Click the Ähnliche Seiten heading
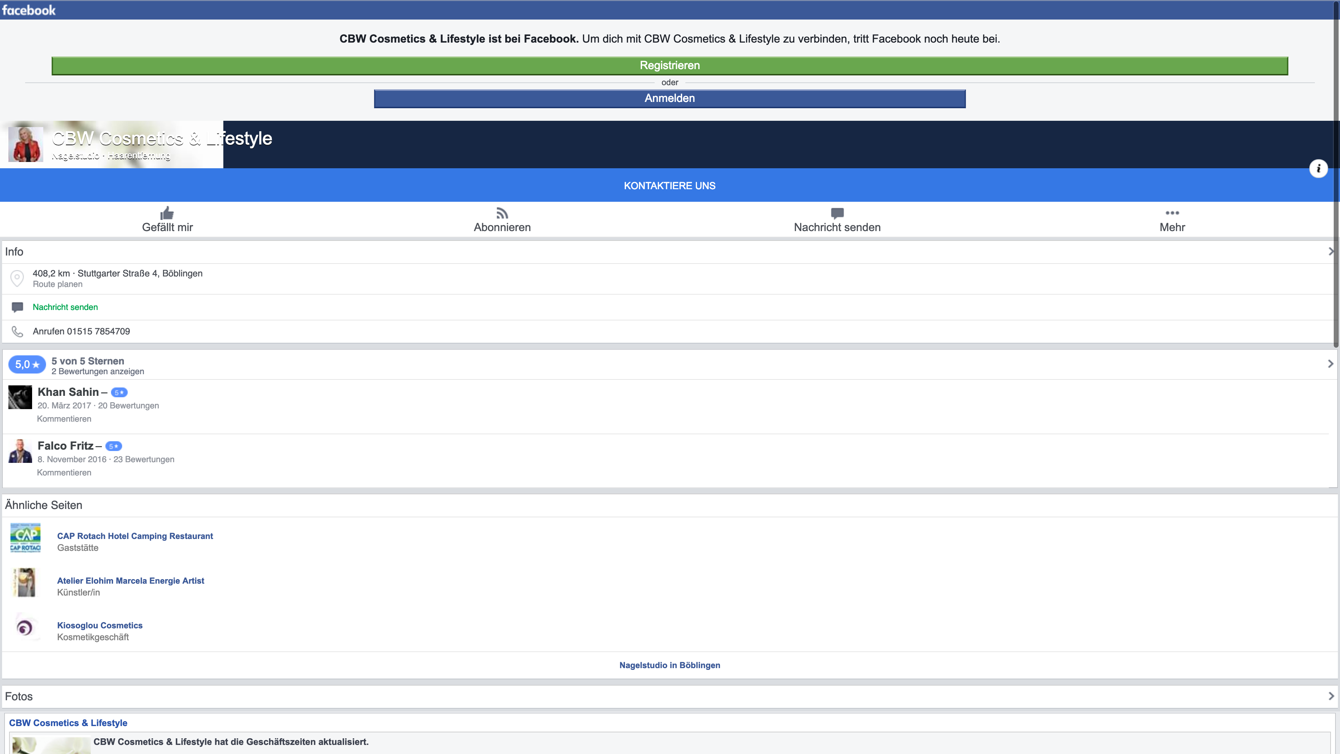 44,505
